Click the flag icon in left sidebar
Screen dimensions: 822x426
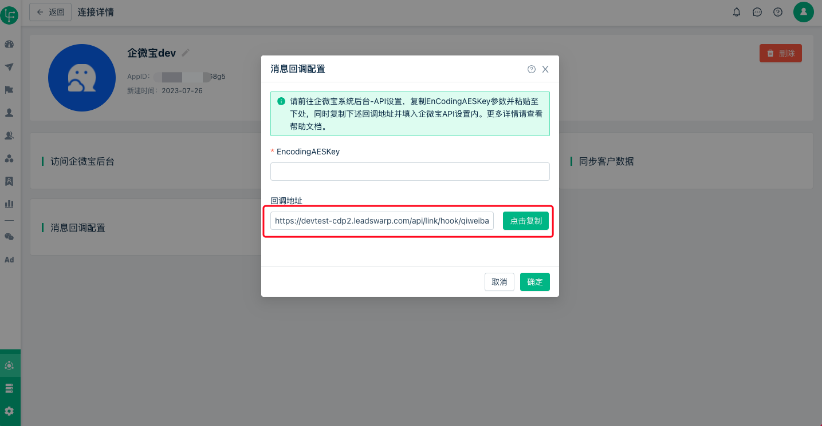point(9,89)
